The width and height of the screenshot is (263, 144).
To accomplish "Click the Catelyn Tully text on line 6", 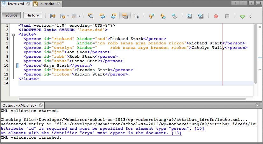I will click(208, 48).
